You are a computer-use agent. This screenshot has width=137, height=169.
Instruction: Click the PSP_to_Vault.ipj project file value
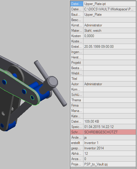109,164
